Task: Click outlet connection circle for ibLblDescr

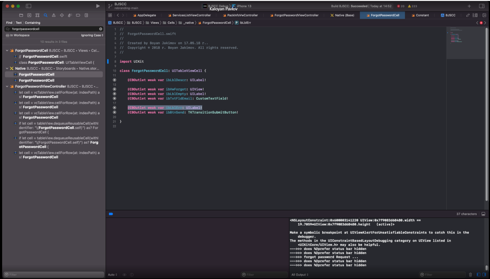Action: 114,80
